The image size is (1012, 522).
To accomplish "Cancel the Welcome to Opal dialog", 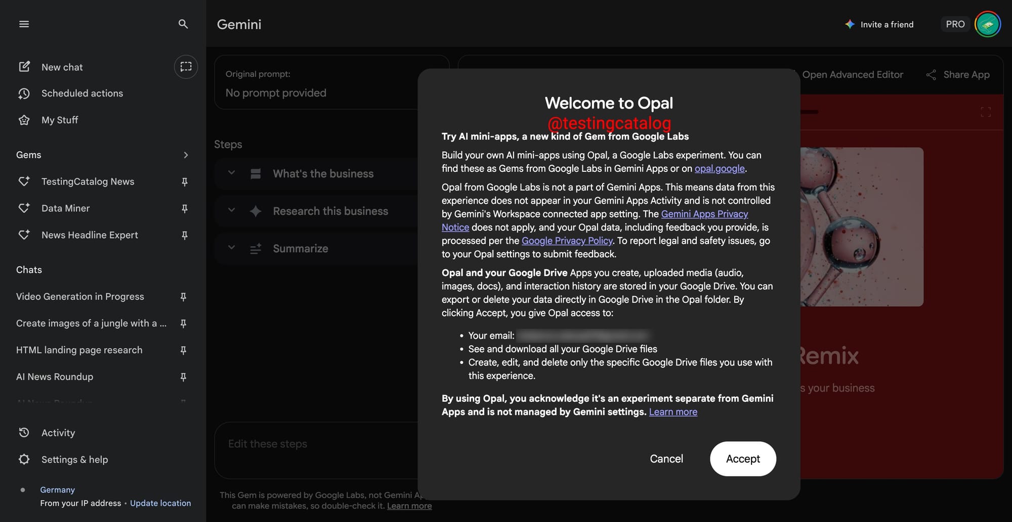I will [x=666, y=459].
